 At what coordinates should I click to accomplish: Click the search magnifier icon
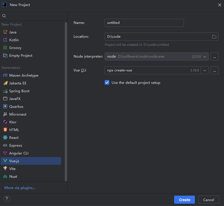click(4, 16)
